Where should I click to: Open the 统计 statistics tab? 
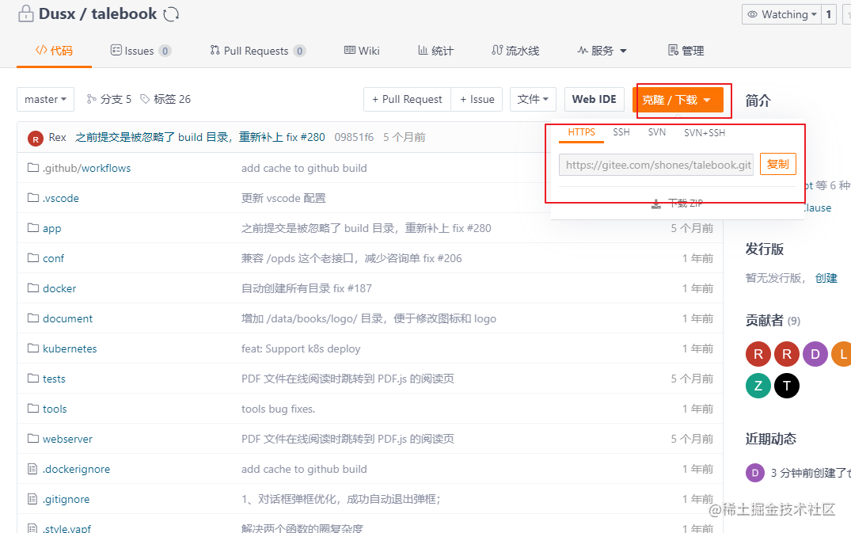coord(435,51)
